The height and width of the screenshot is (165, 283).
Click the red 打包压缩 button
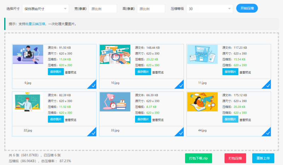click(235, 158)
